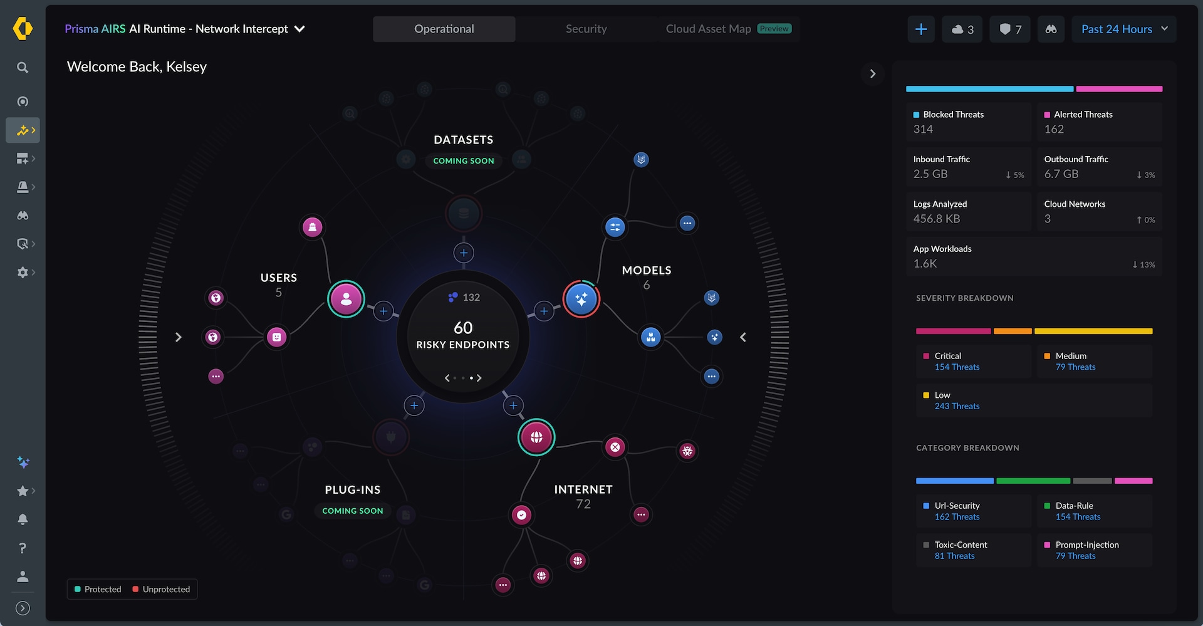This screenshot has height=626, width=1203.
Task: Click the shield icon showing 7
Action: click(1009, 29)
